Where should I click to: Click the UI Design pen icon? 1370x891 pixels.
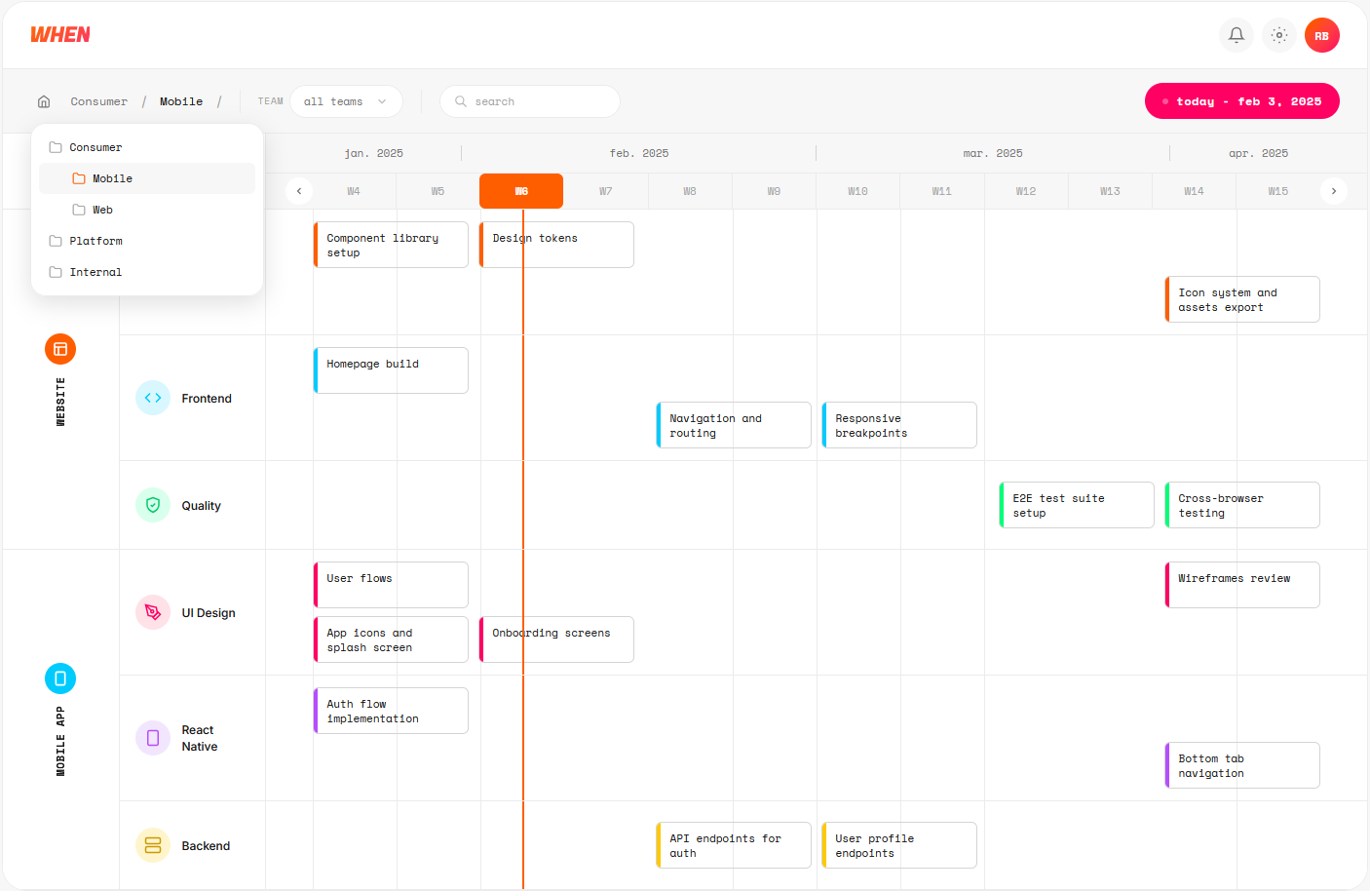(x=153, y=612)
